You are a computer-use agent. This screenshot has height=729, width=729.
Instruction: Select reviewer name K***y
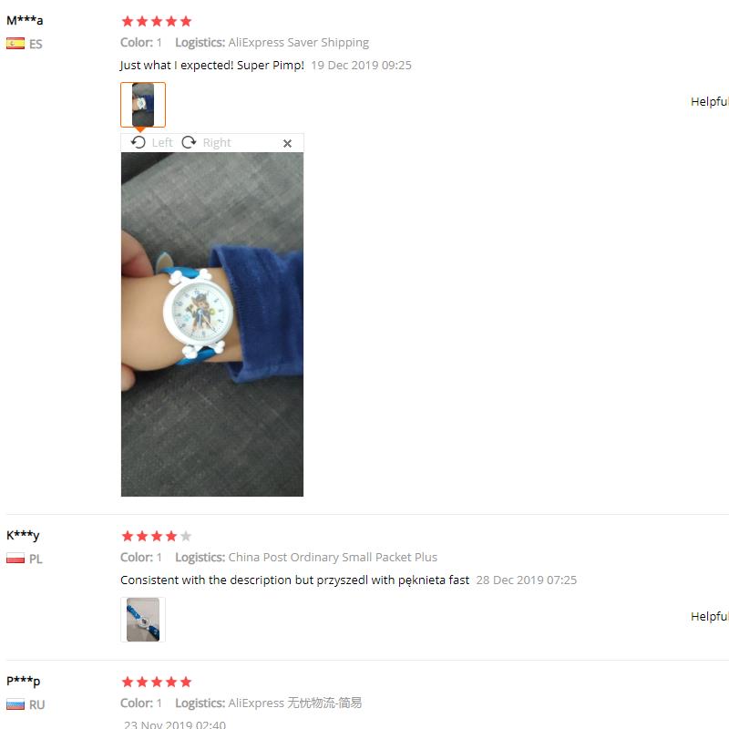tap(23, 535)
